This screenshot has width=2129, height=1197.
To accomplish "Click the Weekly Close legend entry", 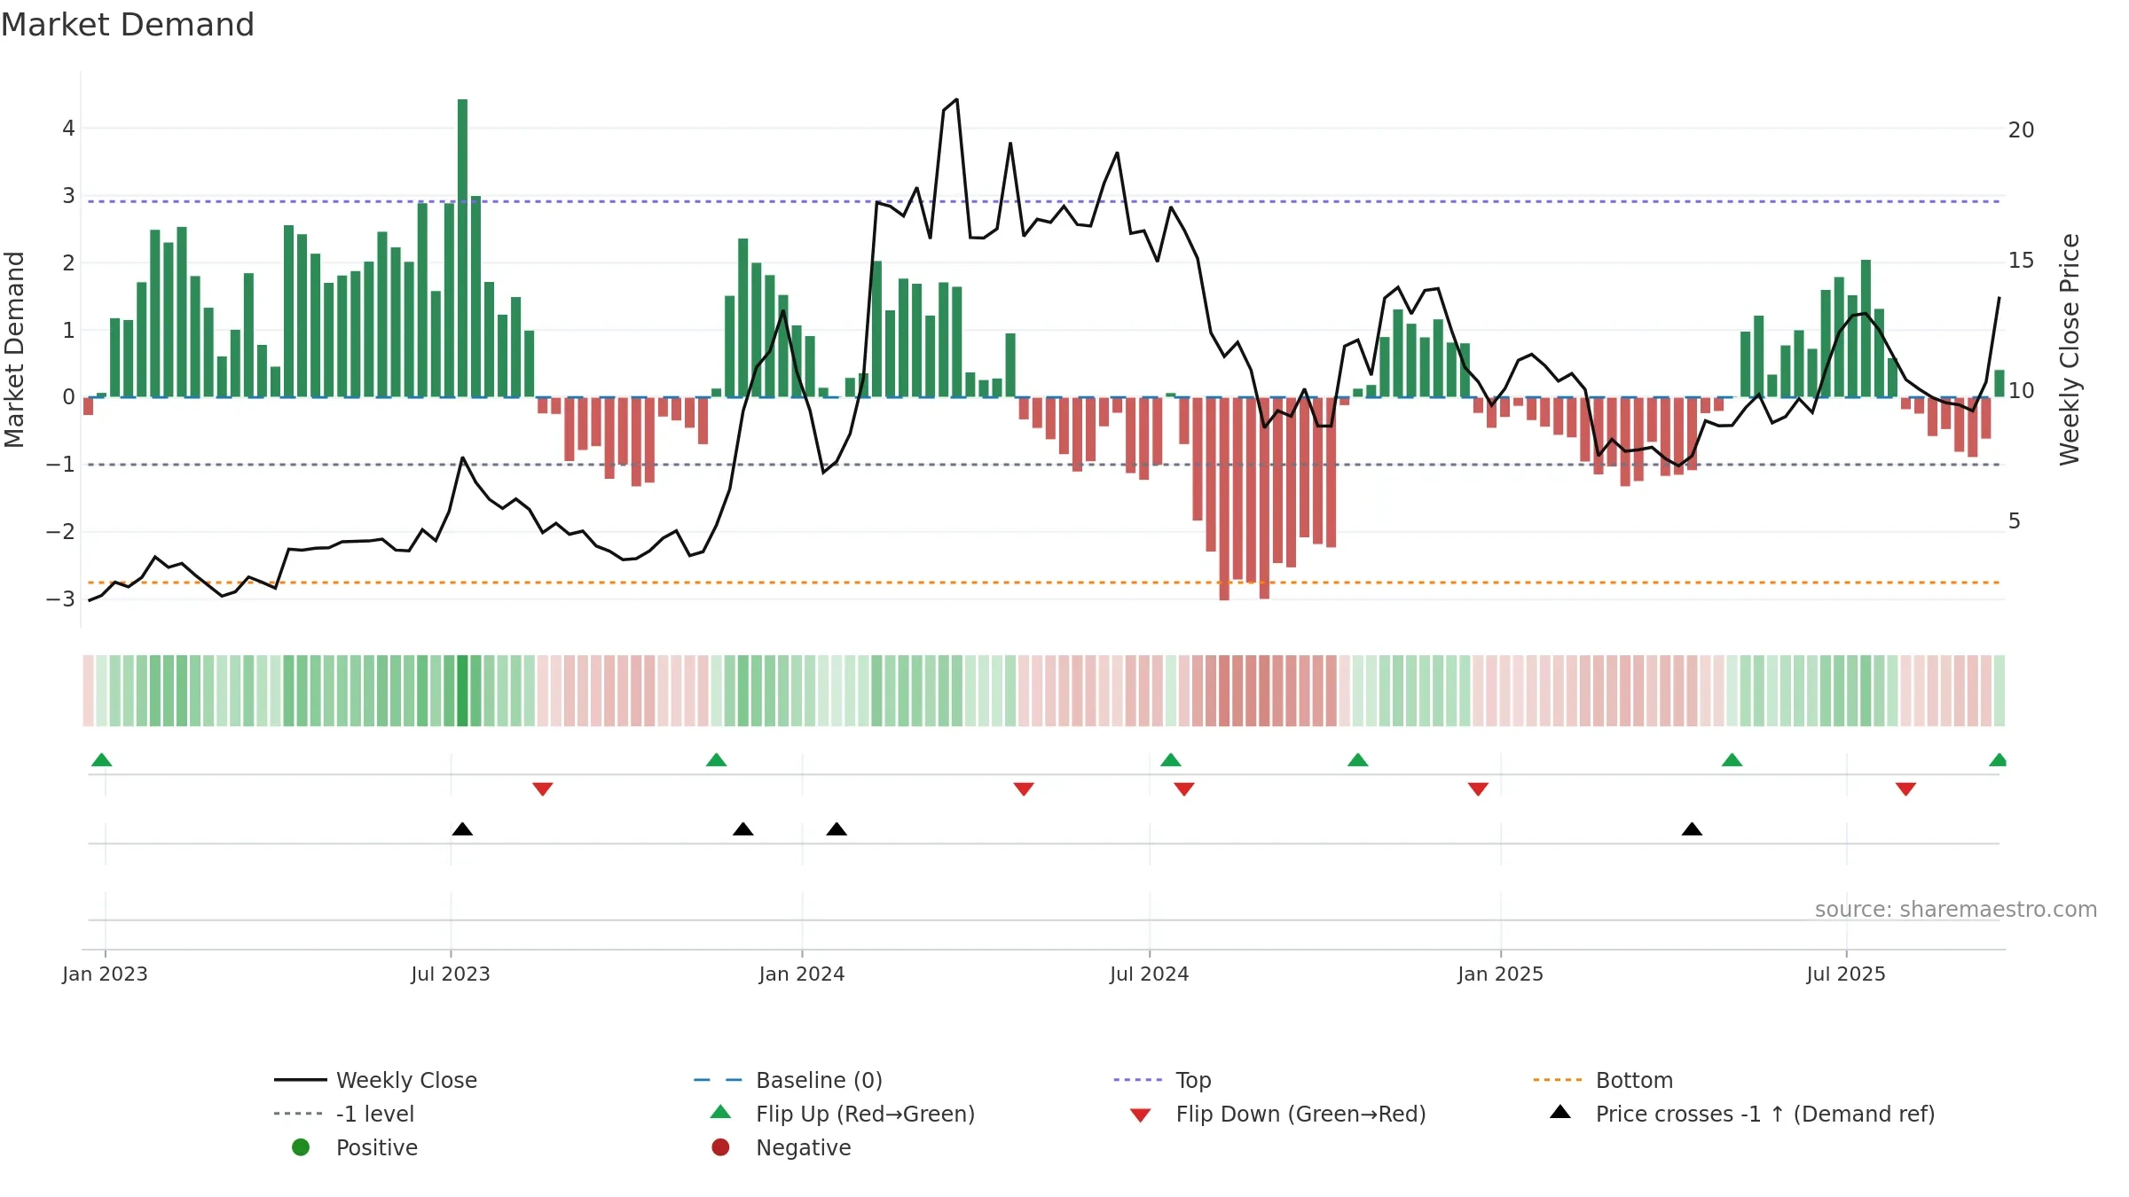I will tap(375, 1080).
